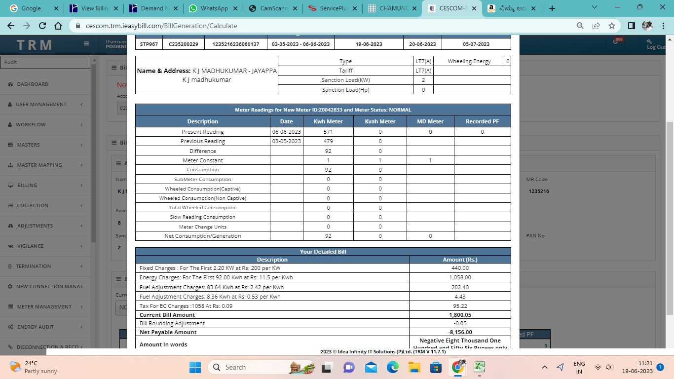Click the browser back arrow

[11, 26]
